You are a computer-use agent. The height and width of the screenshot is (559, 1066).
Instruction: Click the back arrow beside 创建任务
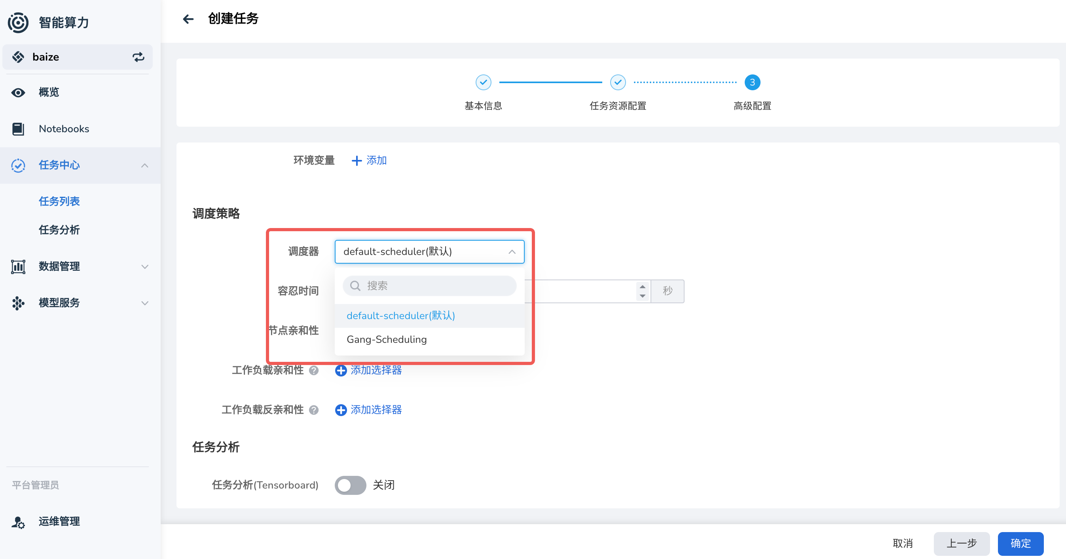click(189, 19)
